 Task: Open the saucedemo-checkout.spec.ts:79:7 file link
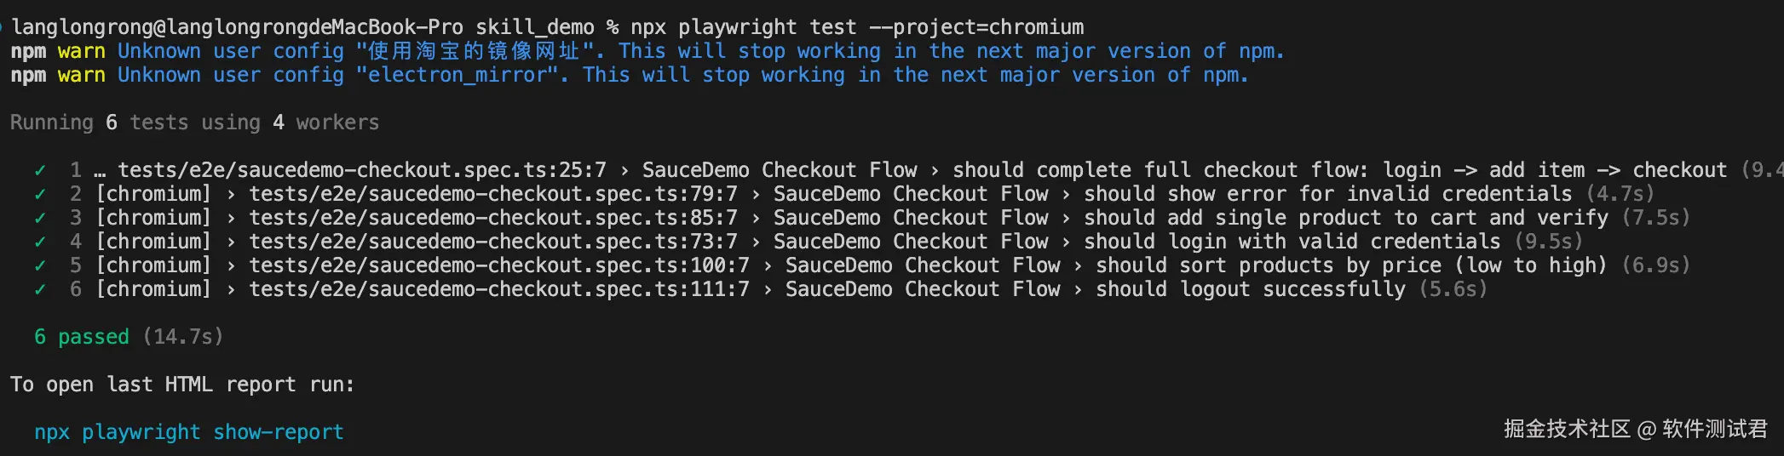click(493, 194)
